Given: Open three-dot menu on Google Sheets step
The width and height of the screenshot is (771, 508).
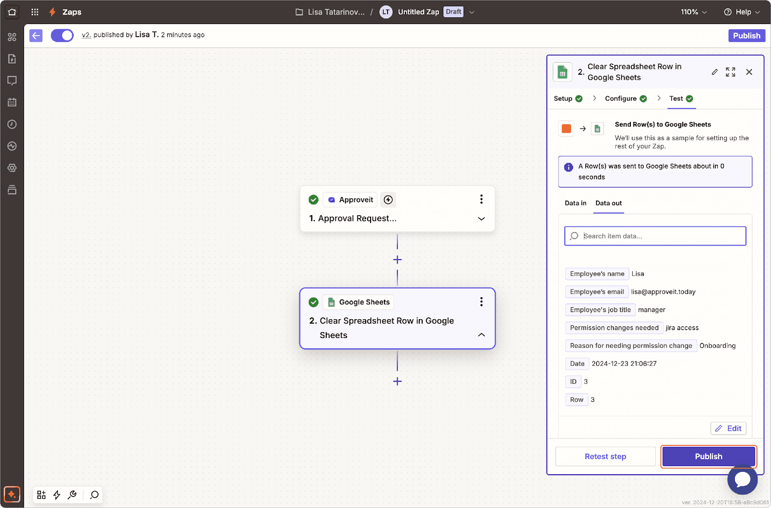Looking at the screenshot, I should (x=481, y=302).
